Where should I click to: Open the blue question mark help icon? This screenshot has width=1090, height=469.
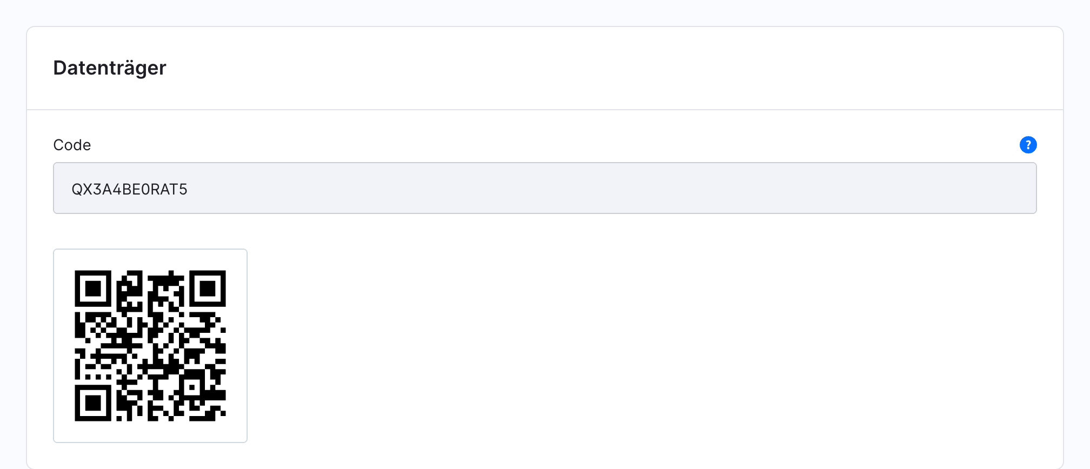coord(1028,145)
